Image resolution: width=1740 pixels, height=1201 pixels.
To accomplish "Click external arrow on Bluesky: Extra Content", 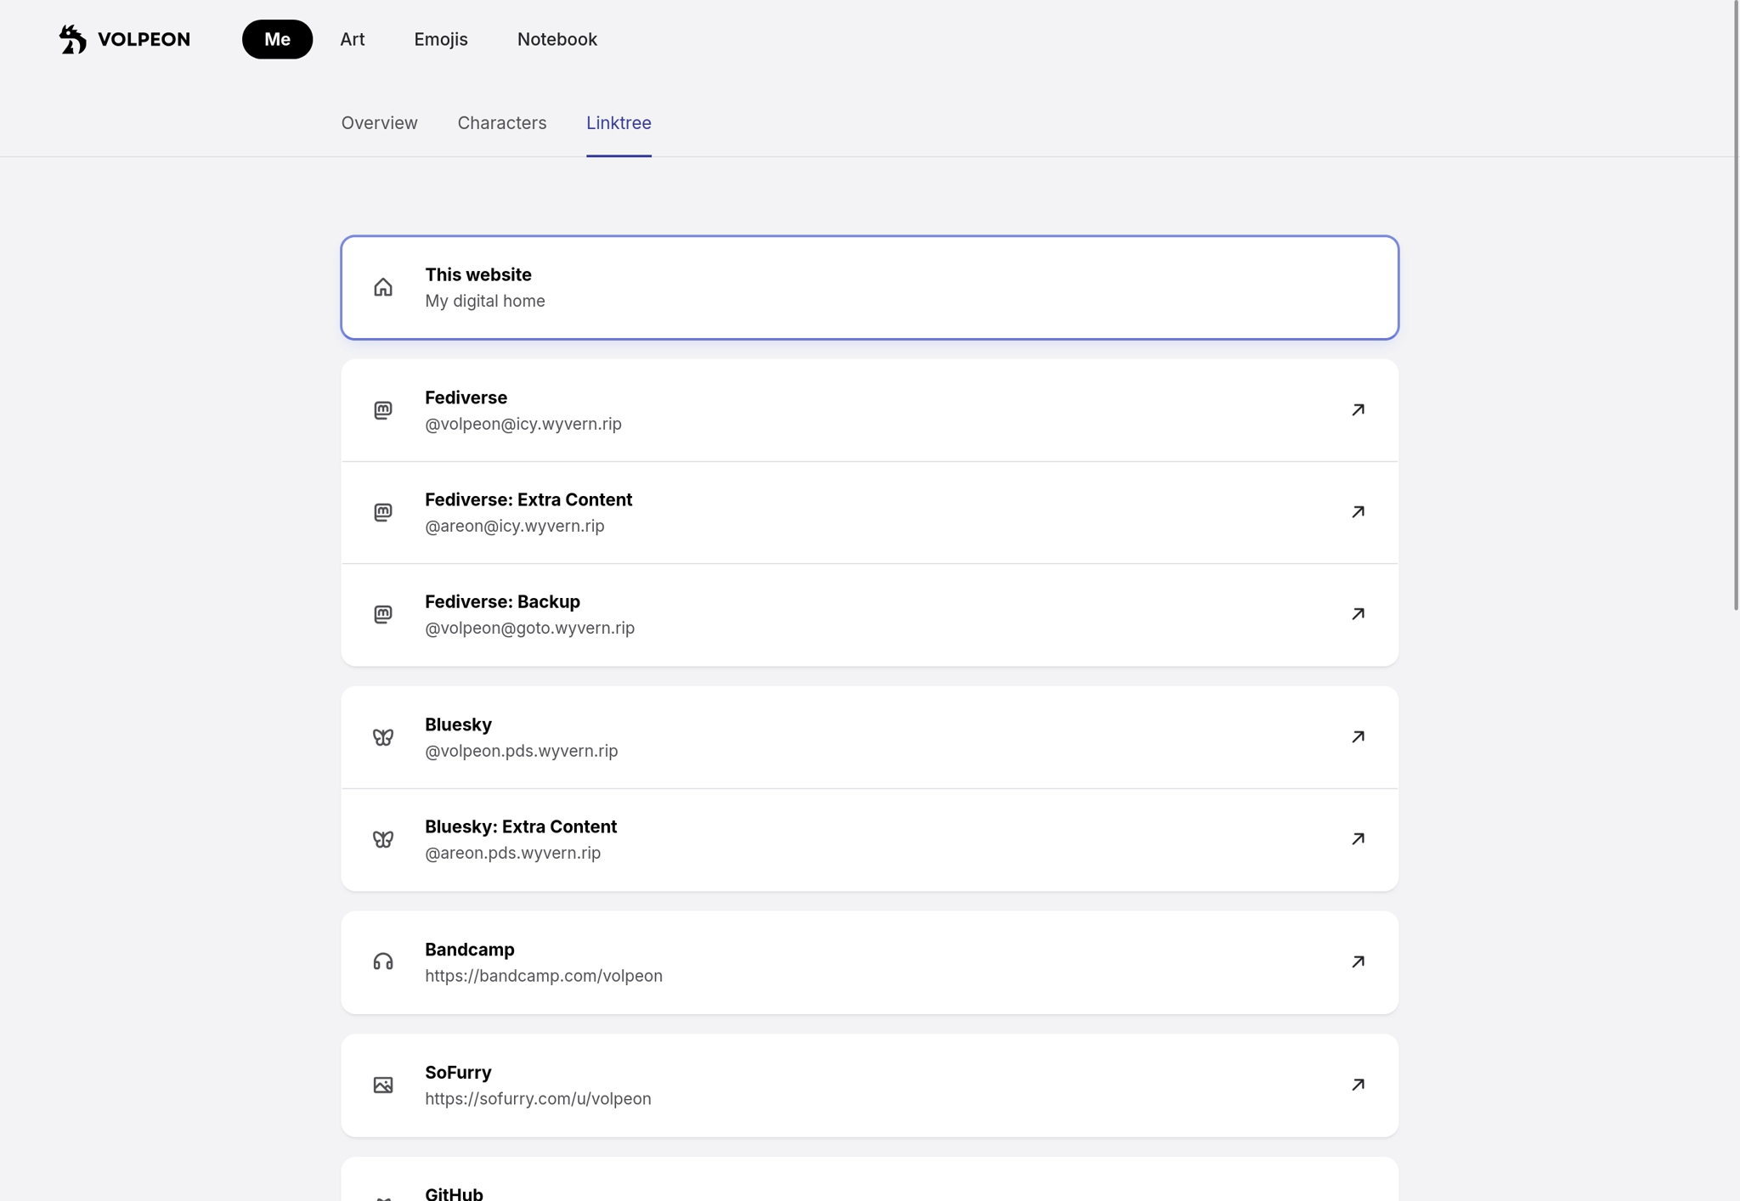I will 1358,839.
